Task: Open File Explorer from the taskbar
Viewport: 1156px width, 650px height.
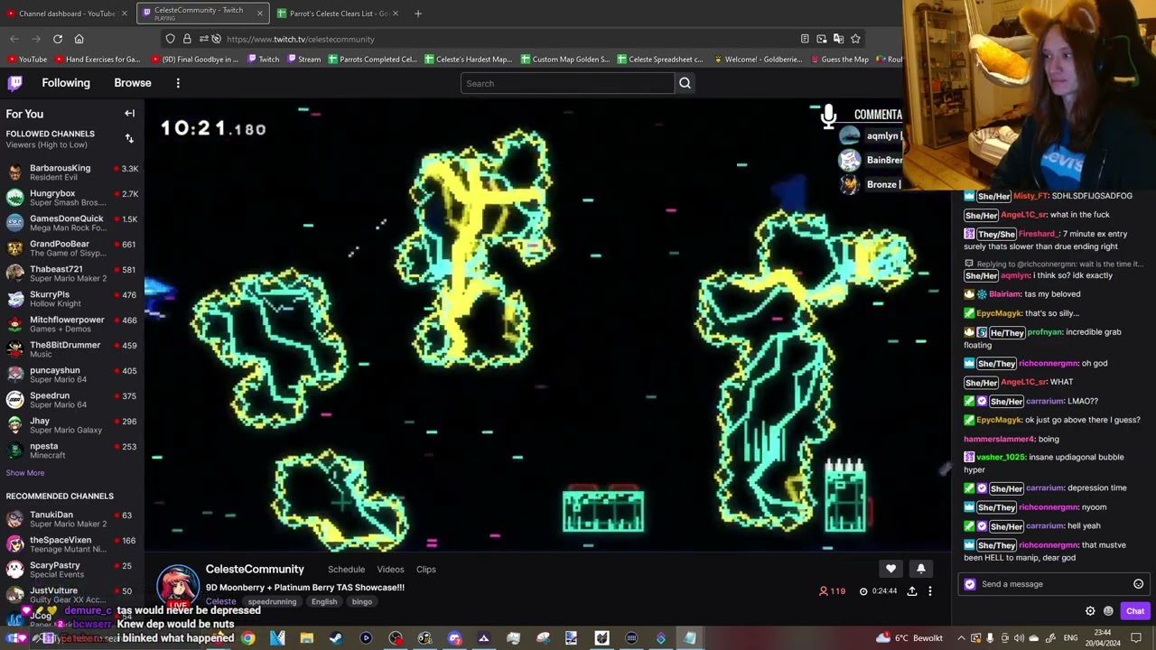Action: click(x=307, y=638)
